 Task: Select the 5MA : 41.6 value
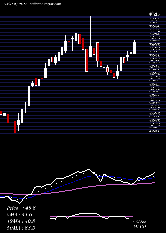[19, 215]
